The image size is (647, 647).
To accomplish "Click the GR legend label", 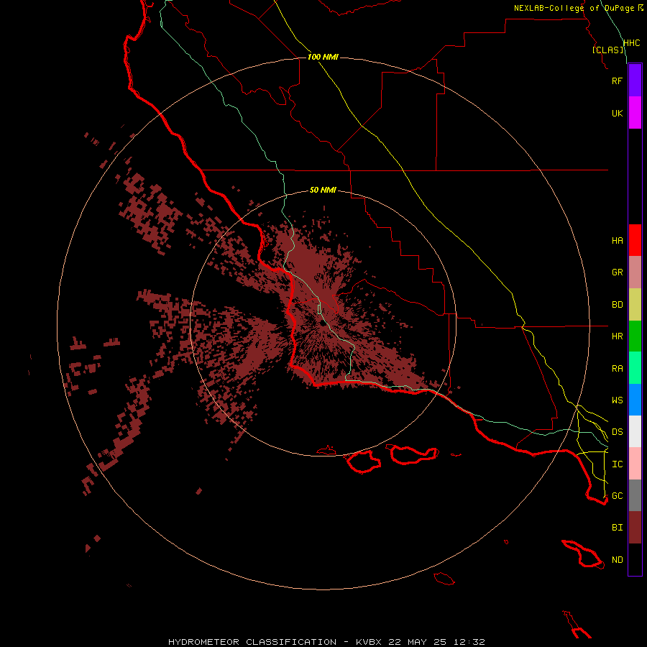I will pos(617,272).
